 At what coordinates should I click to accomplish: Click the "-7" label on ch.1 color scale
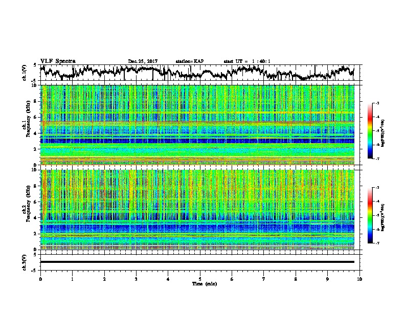pyautogui.click(x=377, y=159)
